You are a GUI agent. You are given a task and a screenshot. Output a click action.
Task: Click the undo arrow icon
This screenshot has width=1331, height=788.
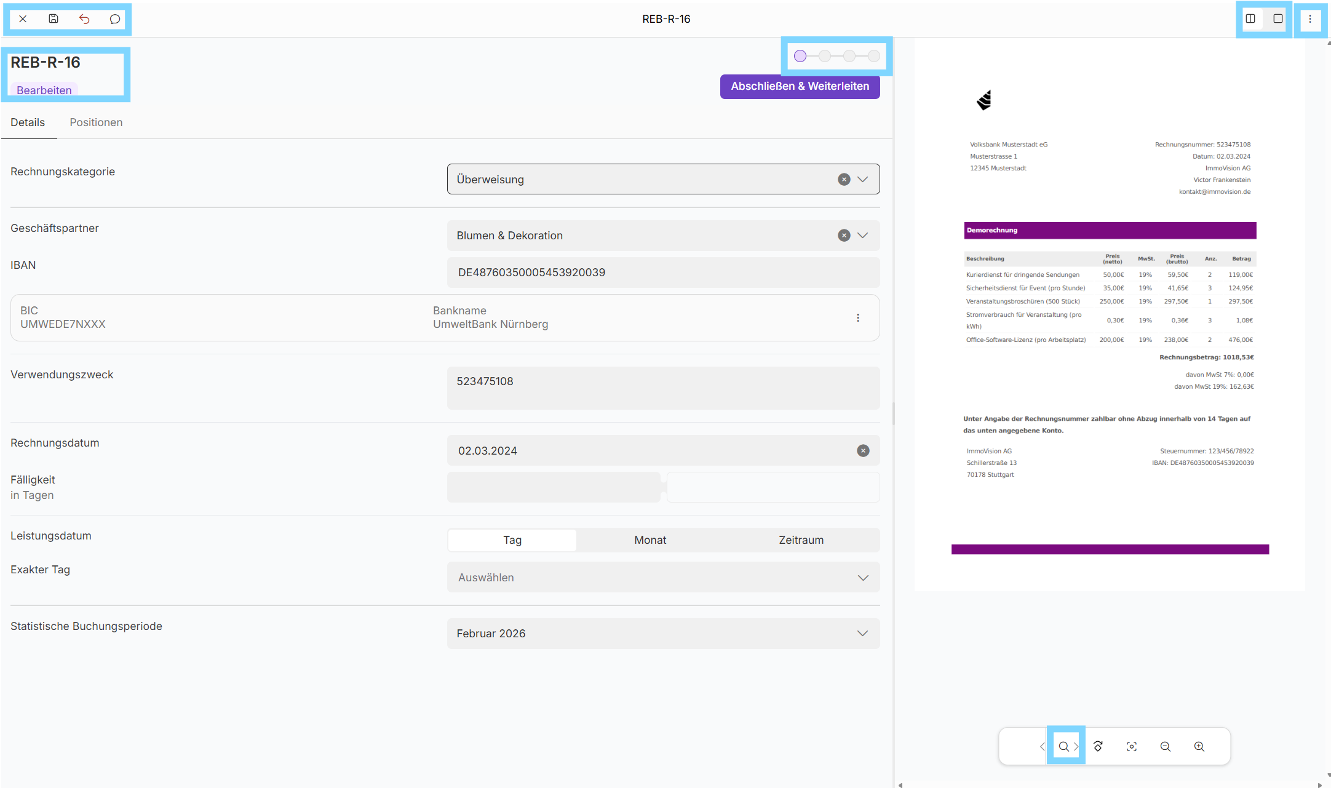click(x=84, y=19)
